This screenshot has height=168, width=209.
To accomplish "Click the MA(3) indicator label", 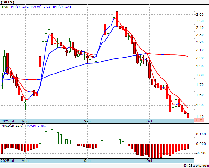I will (x=15, y=7).
